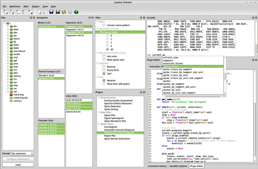
Task: Close the Console panel
Action: click(x=256, y=18)
